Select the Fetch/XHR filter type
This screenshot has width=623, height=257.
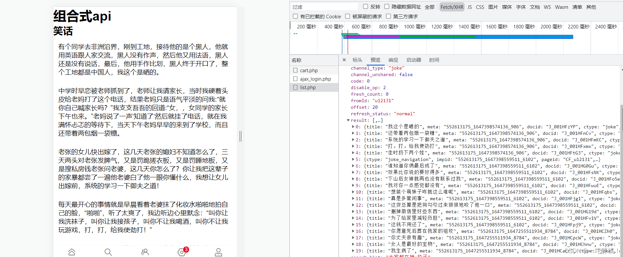tap(452, 7)
